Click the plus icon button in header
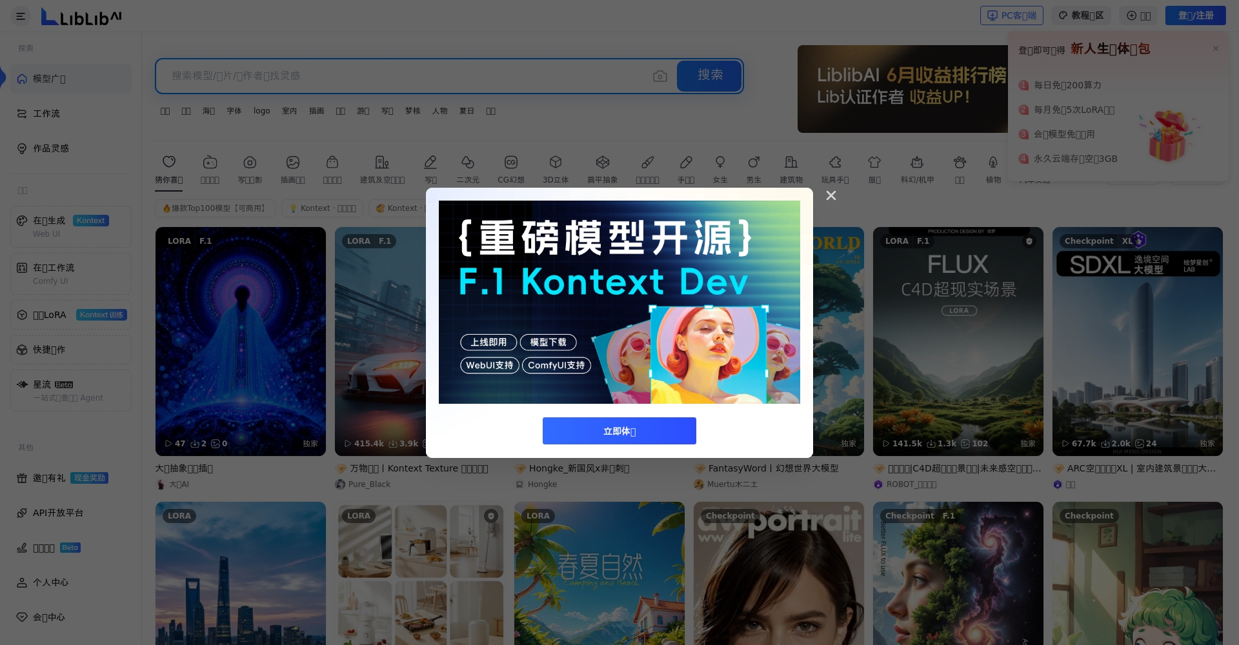This screenshot has height=645, width=1239. tap(1138, 15)
